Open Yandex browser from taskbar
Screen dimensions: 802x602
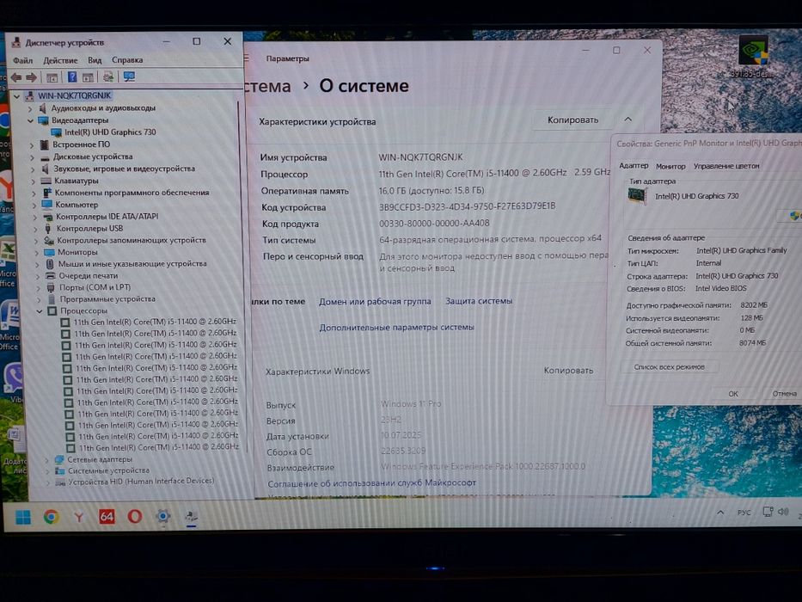point(79,517)
